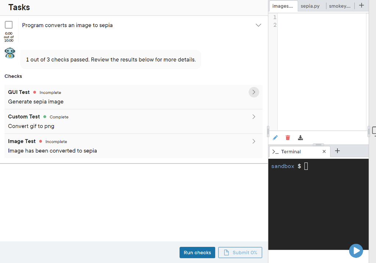
Task: Click the Run checks button
Action: coord(197,252)
